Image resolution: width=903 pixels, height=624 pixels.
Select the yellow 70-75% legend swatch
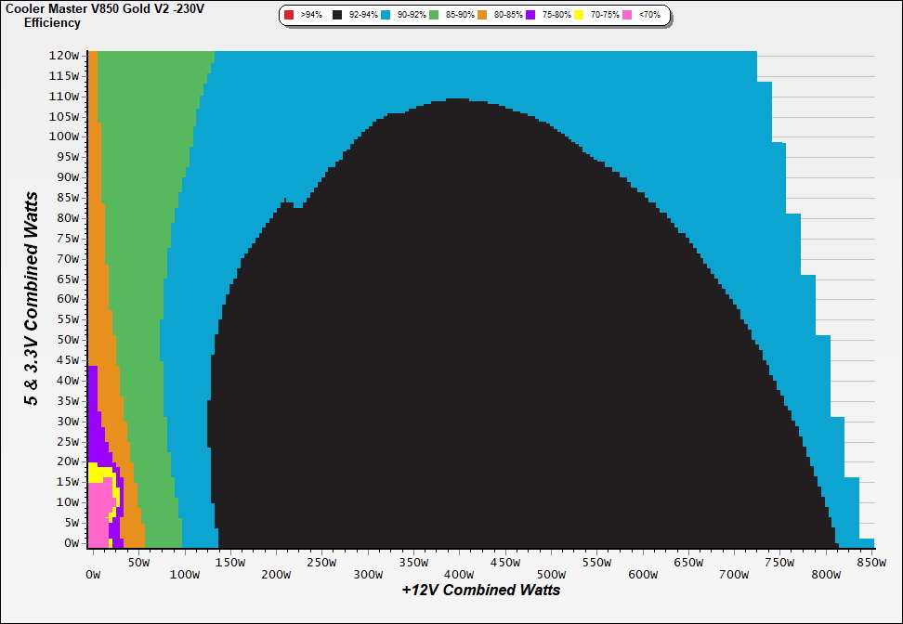[x=579, y=16]
